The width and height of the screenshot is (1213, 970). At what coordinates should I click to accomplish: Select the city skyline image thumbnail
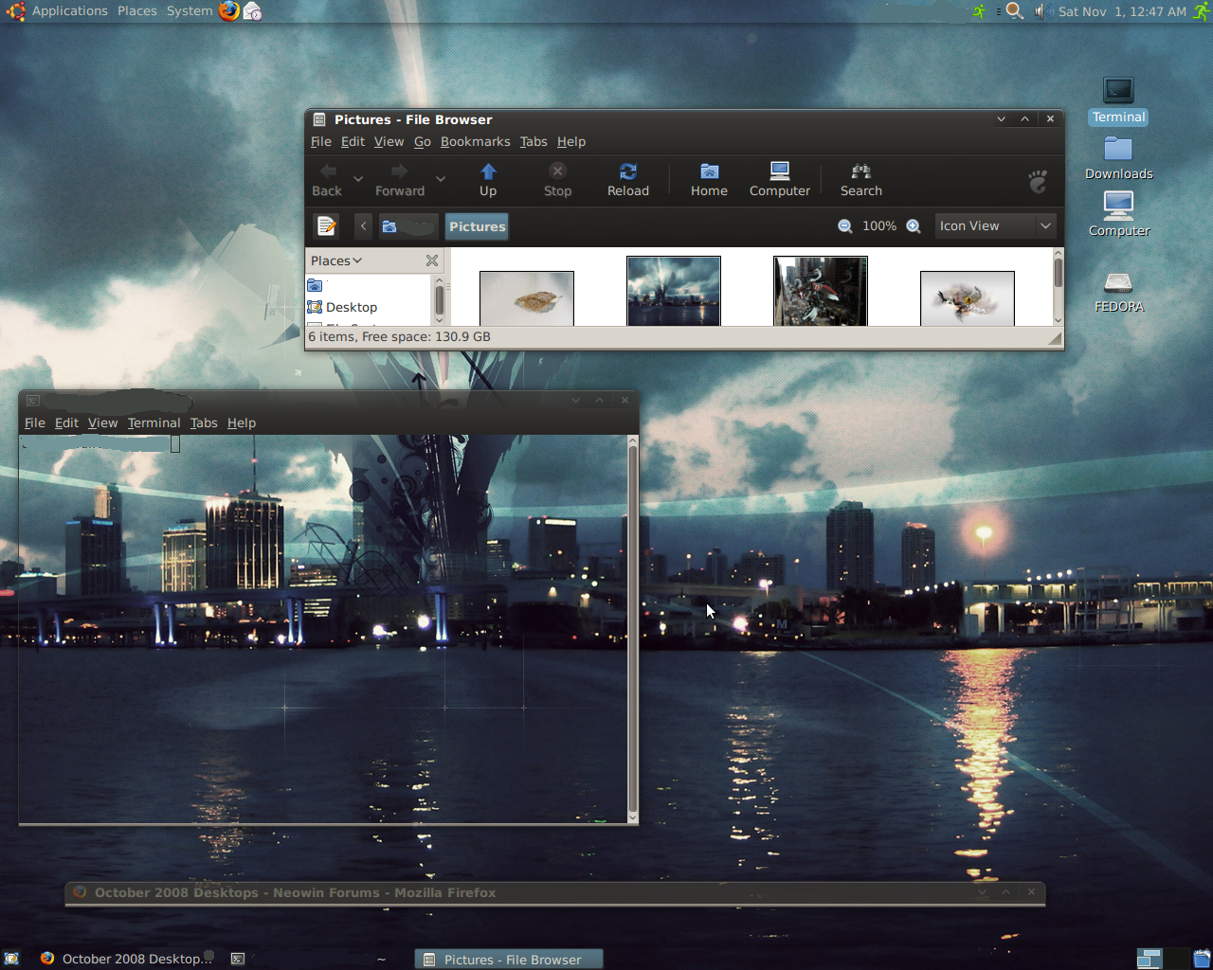coord(673,291)
